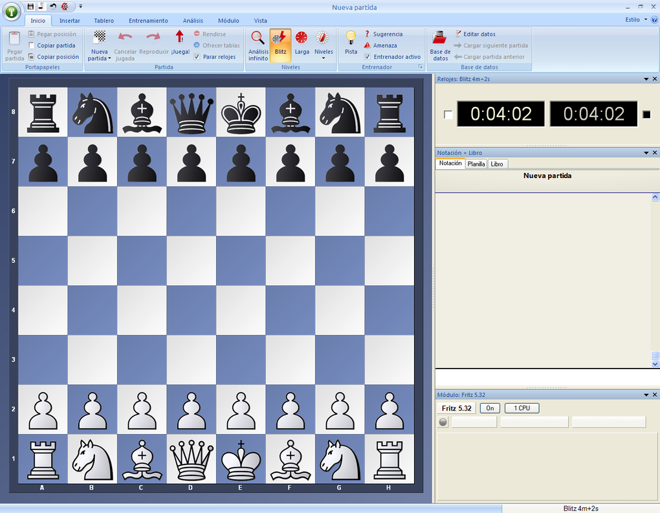Click the Amenaza warning triangle icon
The width and height of the screenshot is (660, 513).
click(367, 45)
